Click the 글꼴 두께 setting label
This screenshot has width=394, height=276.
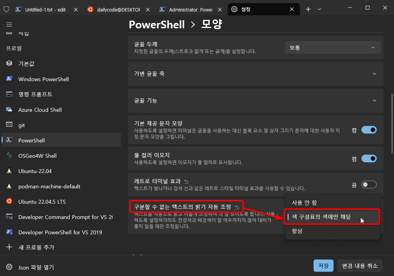146,44
